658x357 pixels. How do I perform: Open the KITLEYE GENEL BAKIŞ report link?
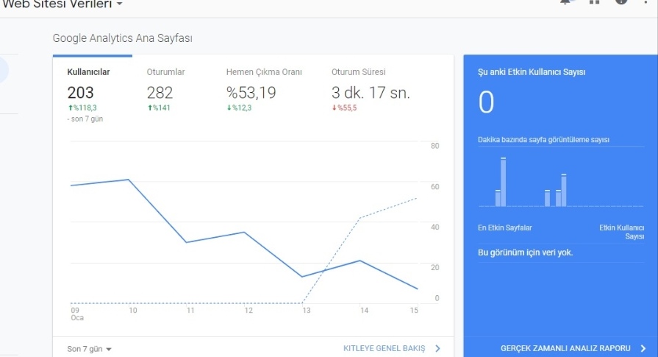[384, 348]
